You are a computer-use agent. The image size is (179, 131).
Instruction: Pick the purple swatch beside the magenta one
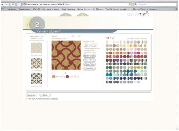pyautogui.click(x=139, y=53)
